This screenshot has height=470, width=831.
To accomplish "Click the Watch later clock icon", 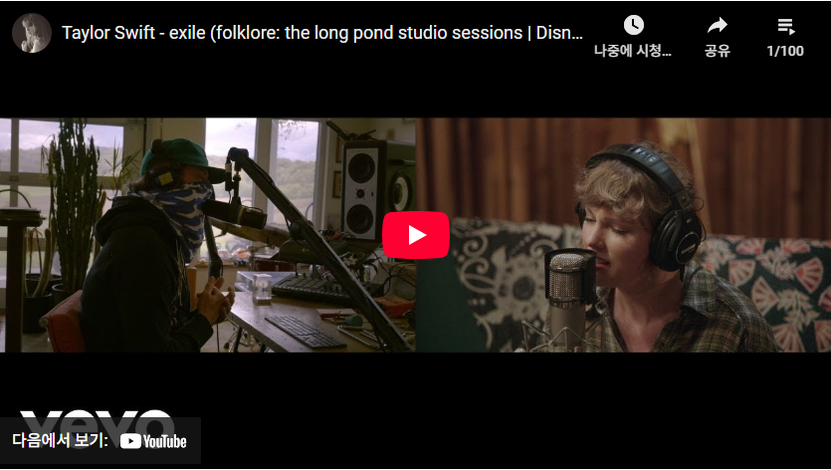I will tap(633, 25).
